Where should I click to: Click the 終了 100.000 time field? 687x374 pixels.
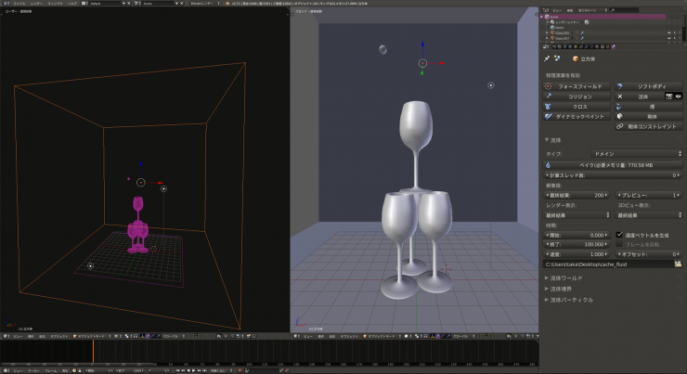[577, 244]
